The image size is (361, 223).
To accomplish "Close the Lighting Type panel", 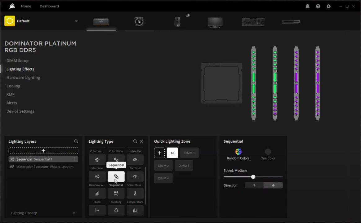I will (141, 141).
